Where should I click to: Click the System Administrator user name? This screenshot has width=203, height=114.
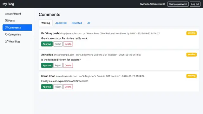point(152,4)
